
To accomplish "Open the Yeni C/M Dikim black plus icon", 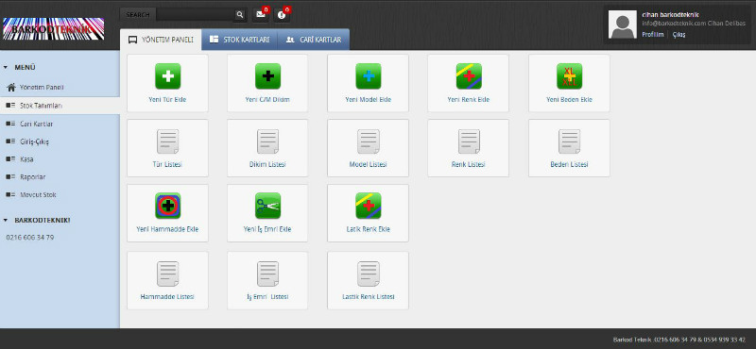I will click(267, 76).
